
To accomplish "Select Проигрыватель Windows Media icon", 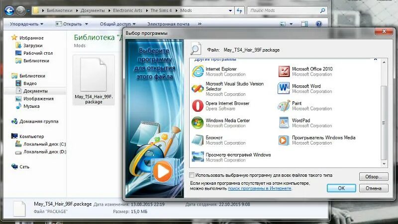I will click(284, 140).
